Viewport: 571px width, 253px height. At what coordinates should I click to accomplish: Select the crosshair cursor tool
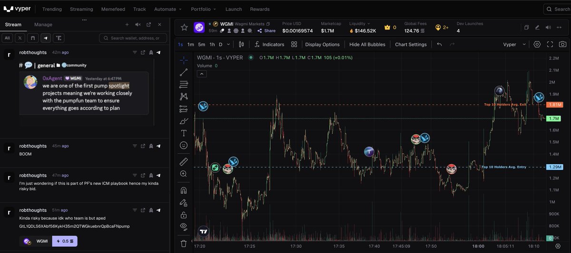184,60
